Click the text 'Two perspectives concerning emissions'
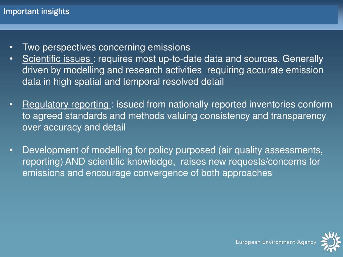343x257 pixels. tap(106, 48)
